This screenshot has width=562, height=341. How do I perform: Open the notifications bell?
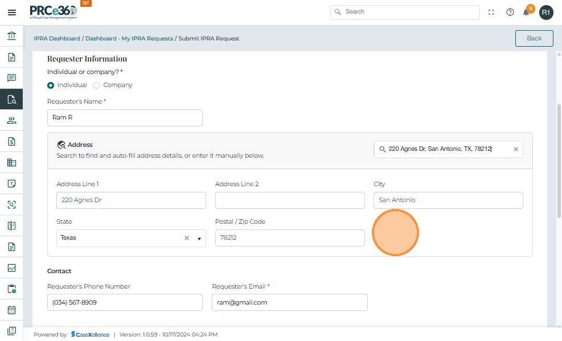tap(527, 13)
